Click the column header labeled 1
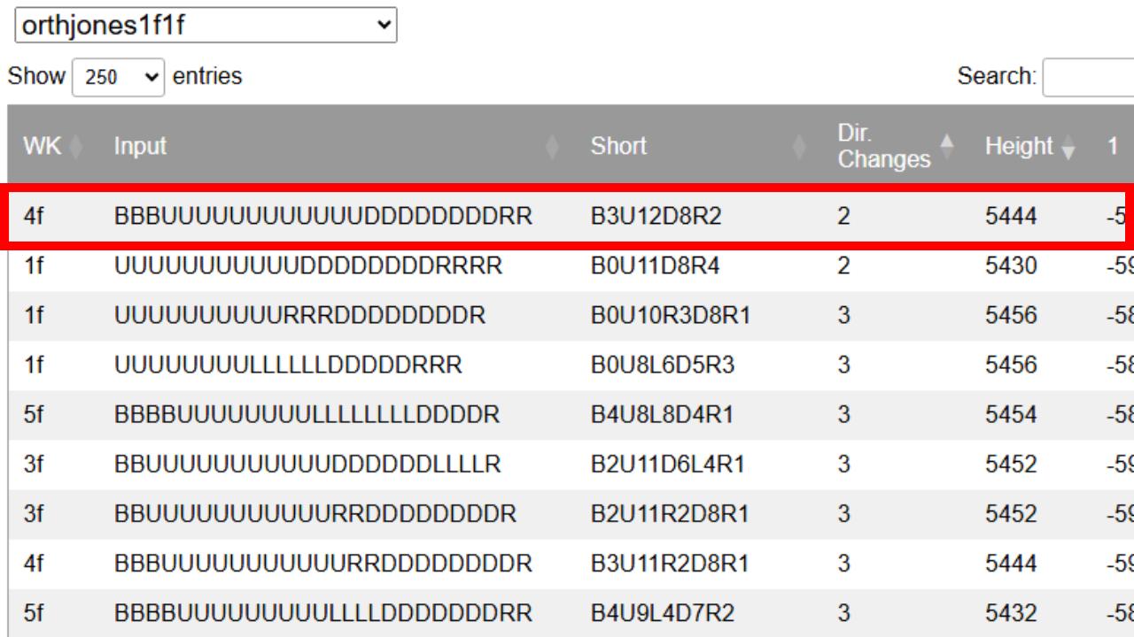Screen dimensions: 1134x637 point(1113,147)
